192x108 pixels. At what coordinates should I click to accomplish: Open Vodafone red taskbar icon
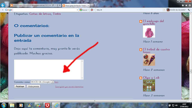tap(47, 105)
